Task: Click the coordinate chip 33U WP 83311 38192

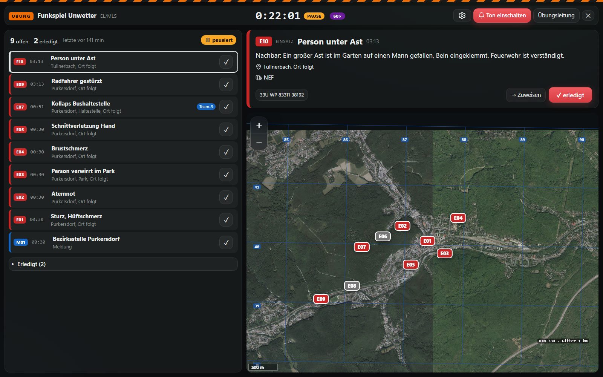Action: [x=282, y=95]
